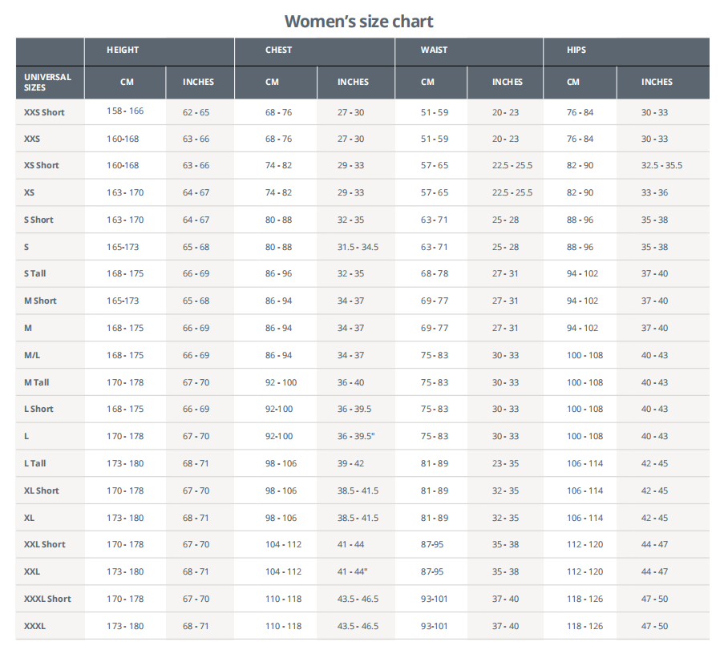
Task: Select the L Tall row label
Action: [35, 463]
